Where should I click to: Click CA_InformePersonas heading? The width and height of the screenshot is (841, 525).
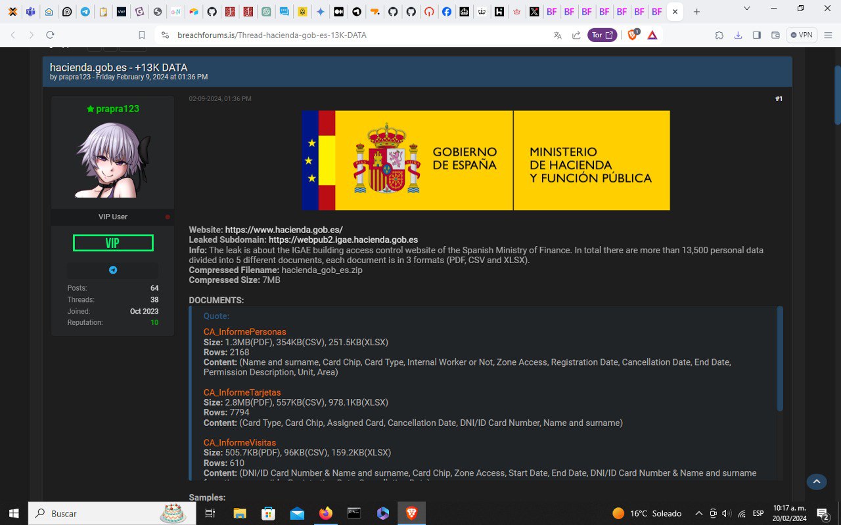coord(245,331)
